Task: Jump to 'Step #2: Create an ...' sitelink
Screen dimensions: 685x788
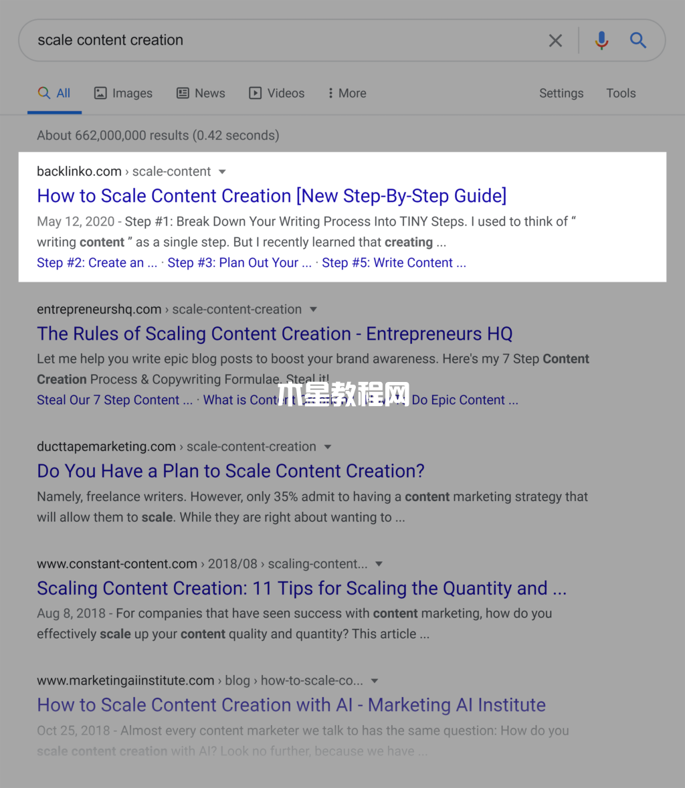Action: pos(97,263)
